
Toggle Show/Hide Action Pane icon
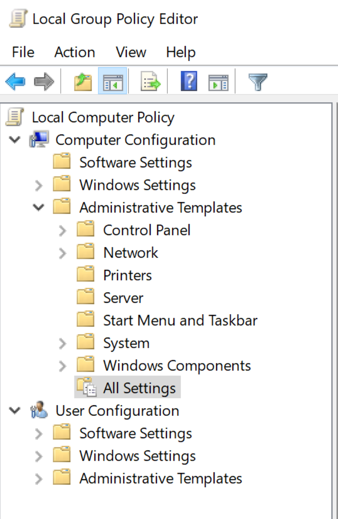(218, 82)
